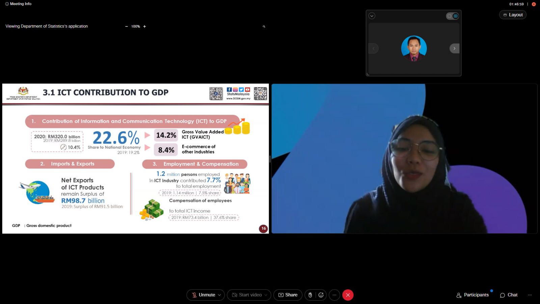Open the emoji reactions picker

coord(321,295)
